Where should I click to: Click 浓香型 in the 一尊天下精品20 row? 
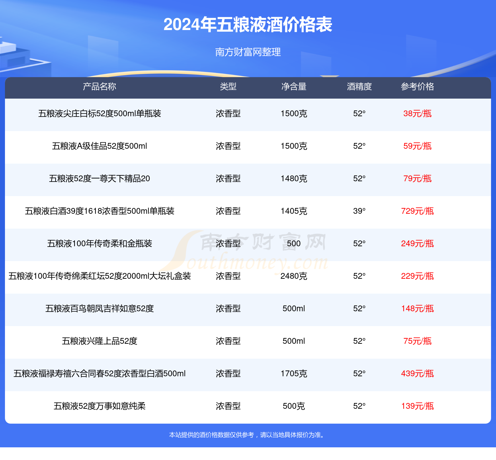(x=228, y=178)
